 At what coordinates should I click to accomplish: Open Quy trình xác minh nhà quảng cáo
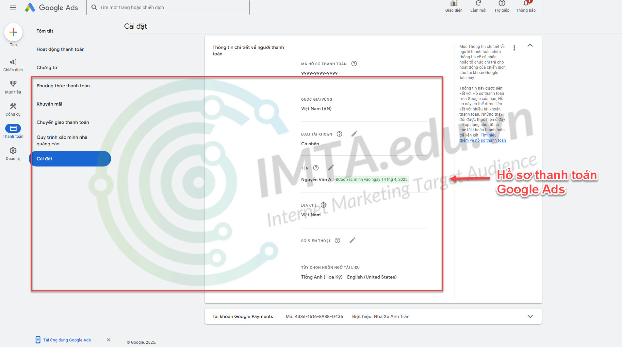[x=62, y=140]
